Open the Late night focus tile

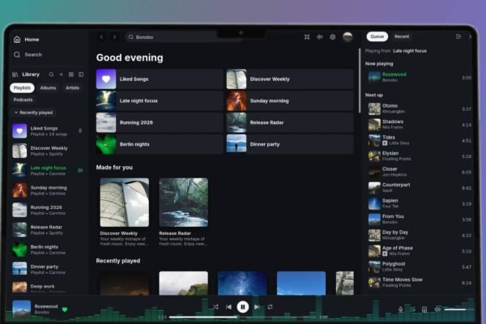click(160, 100)
